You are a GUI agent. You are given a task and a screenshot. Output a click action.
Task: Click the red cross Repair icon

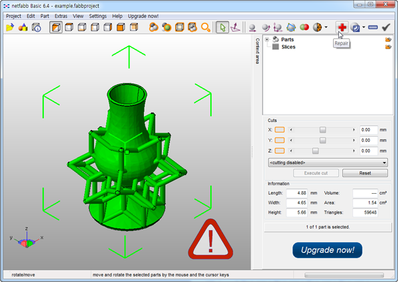pos(342,27)
